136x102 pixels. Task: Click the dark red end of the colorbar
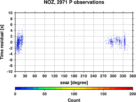130,88
